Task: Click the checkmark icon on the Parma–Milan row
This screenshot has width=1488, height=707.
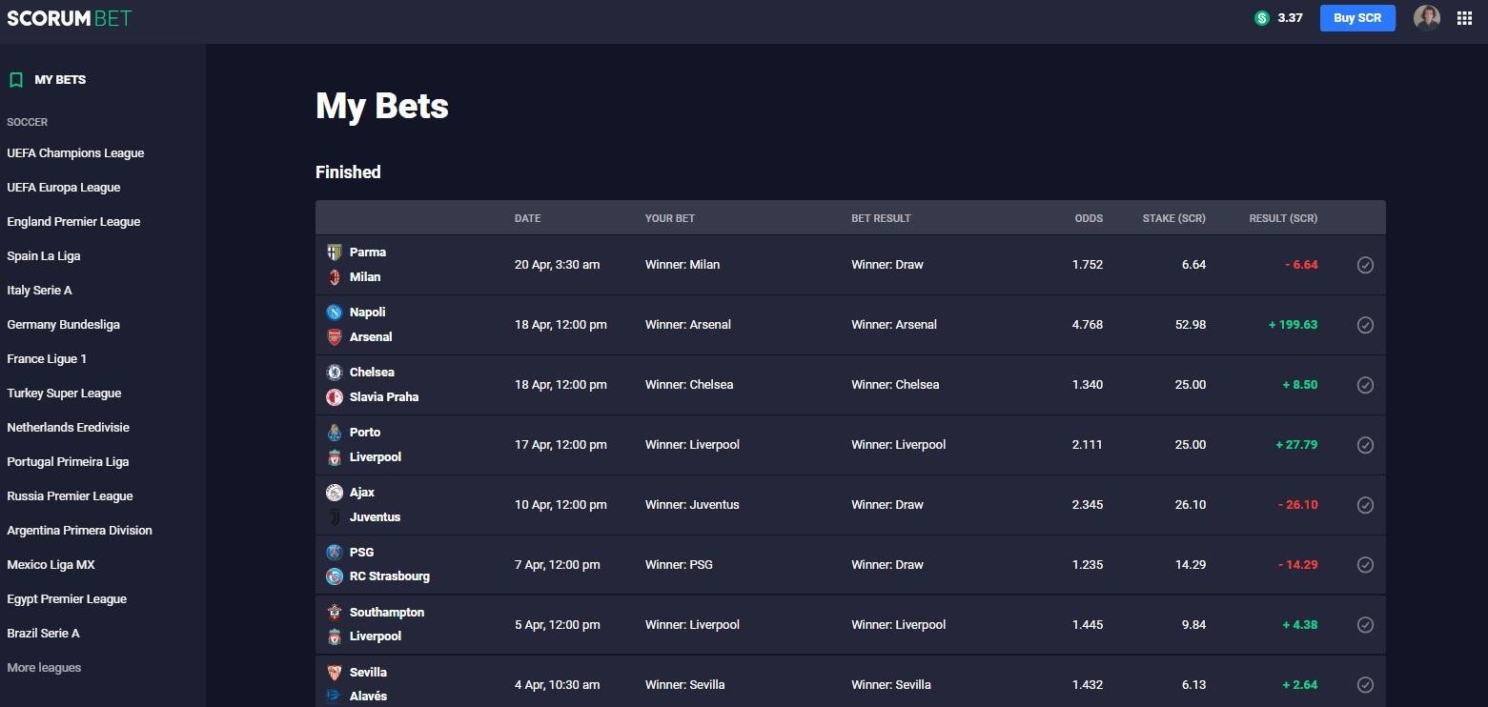Action: point(1365,265)
